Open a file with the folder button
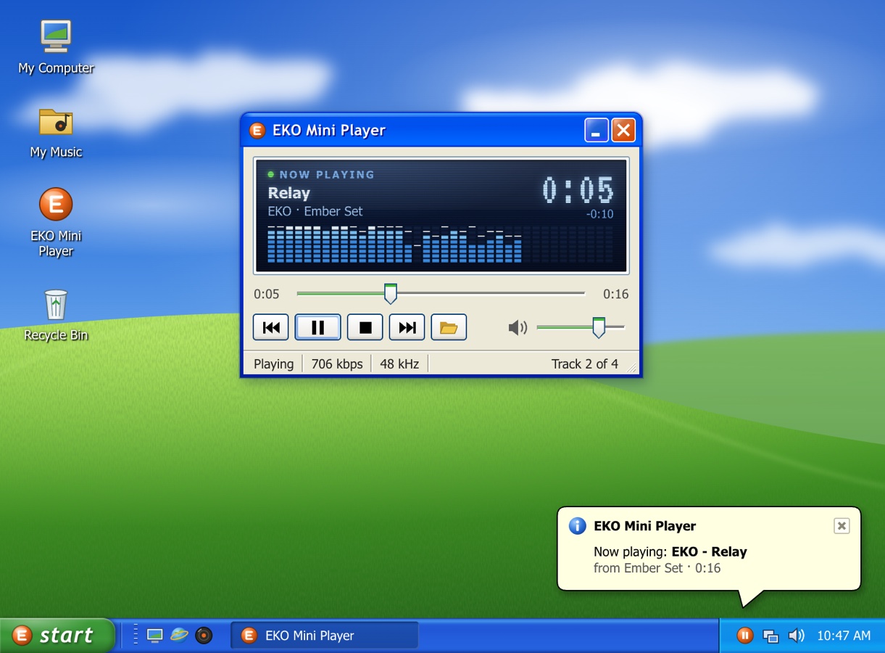The width and height of the screenshot is (885, 653). 449,328
